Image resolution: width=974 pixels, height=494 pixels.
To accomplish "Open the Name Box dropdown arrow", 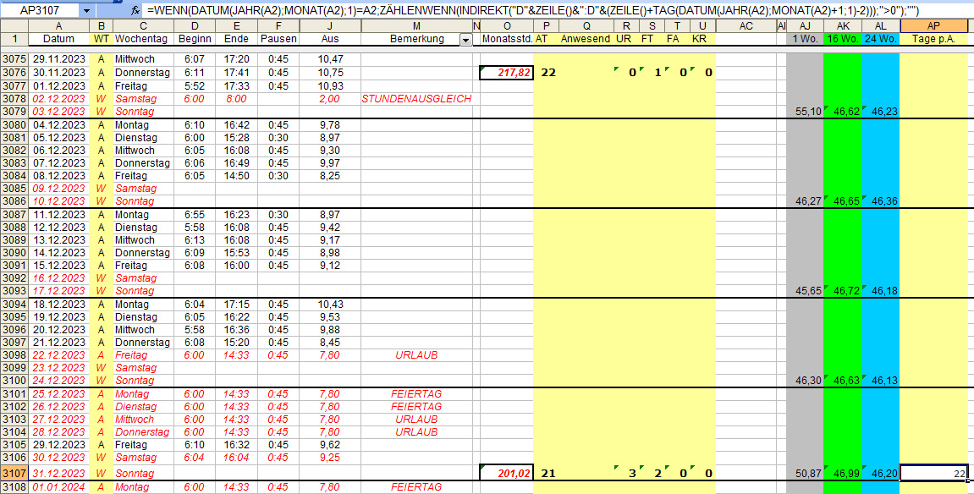I will 86,10.
